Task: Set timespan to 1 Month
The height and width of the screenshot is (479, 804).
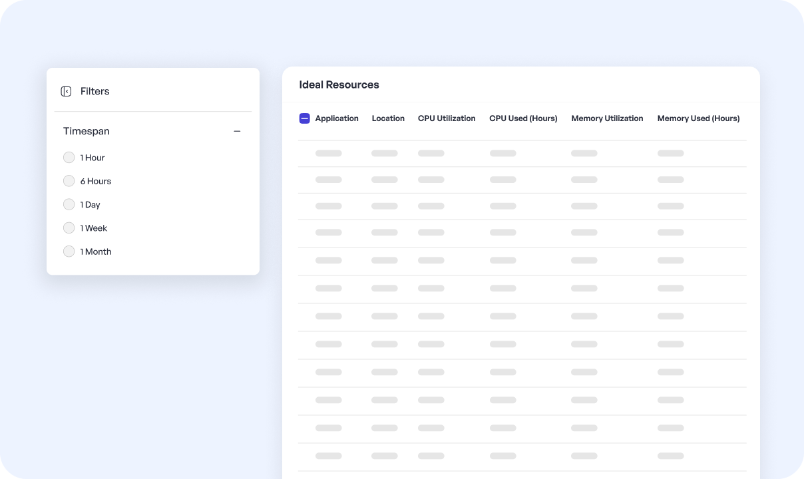Action: click(69, 251)
